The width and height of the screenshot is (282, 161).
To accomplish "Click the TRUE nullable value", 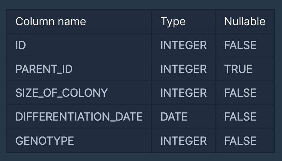I will click(x=238, y=69).
